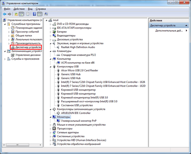Click the Up one level folder icon
Image resolution: width=191 pixels, height=154 pixels.
(x=16, y=14)
